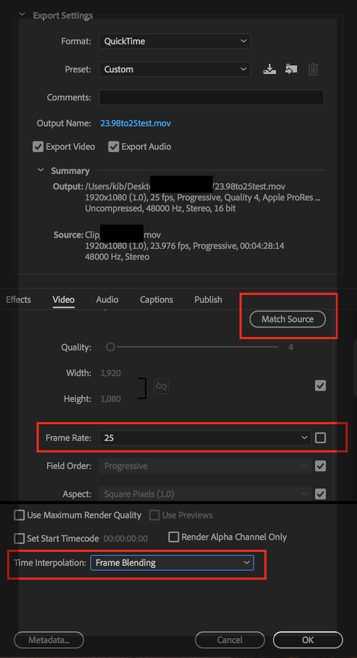Click the OK button

(308, 639)
